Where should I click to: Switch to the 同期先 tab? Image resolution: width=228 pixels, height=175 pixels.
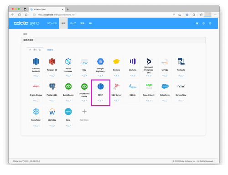tap(50, 50)
